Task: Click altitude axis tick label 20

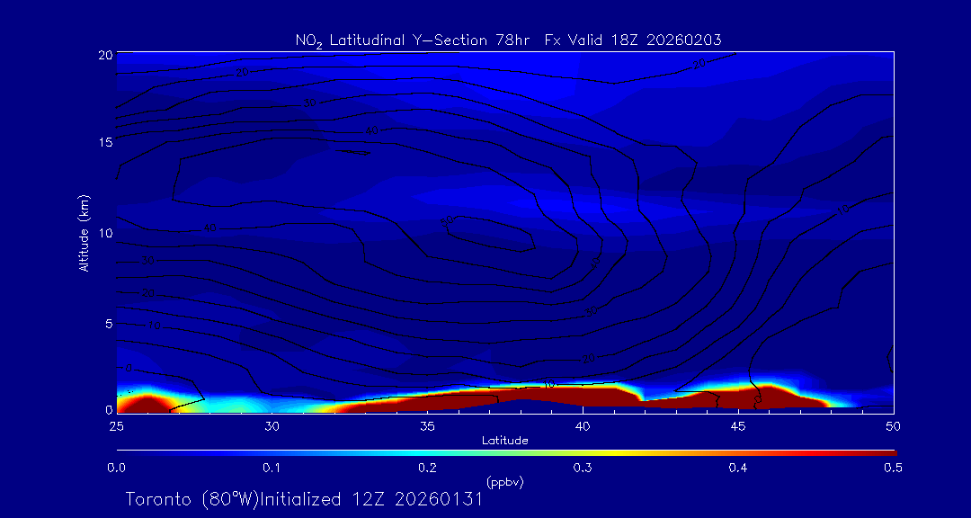Action: click(103, 54)
